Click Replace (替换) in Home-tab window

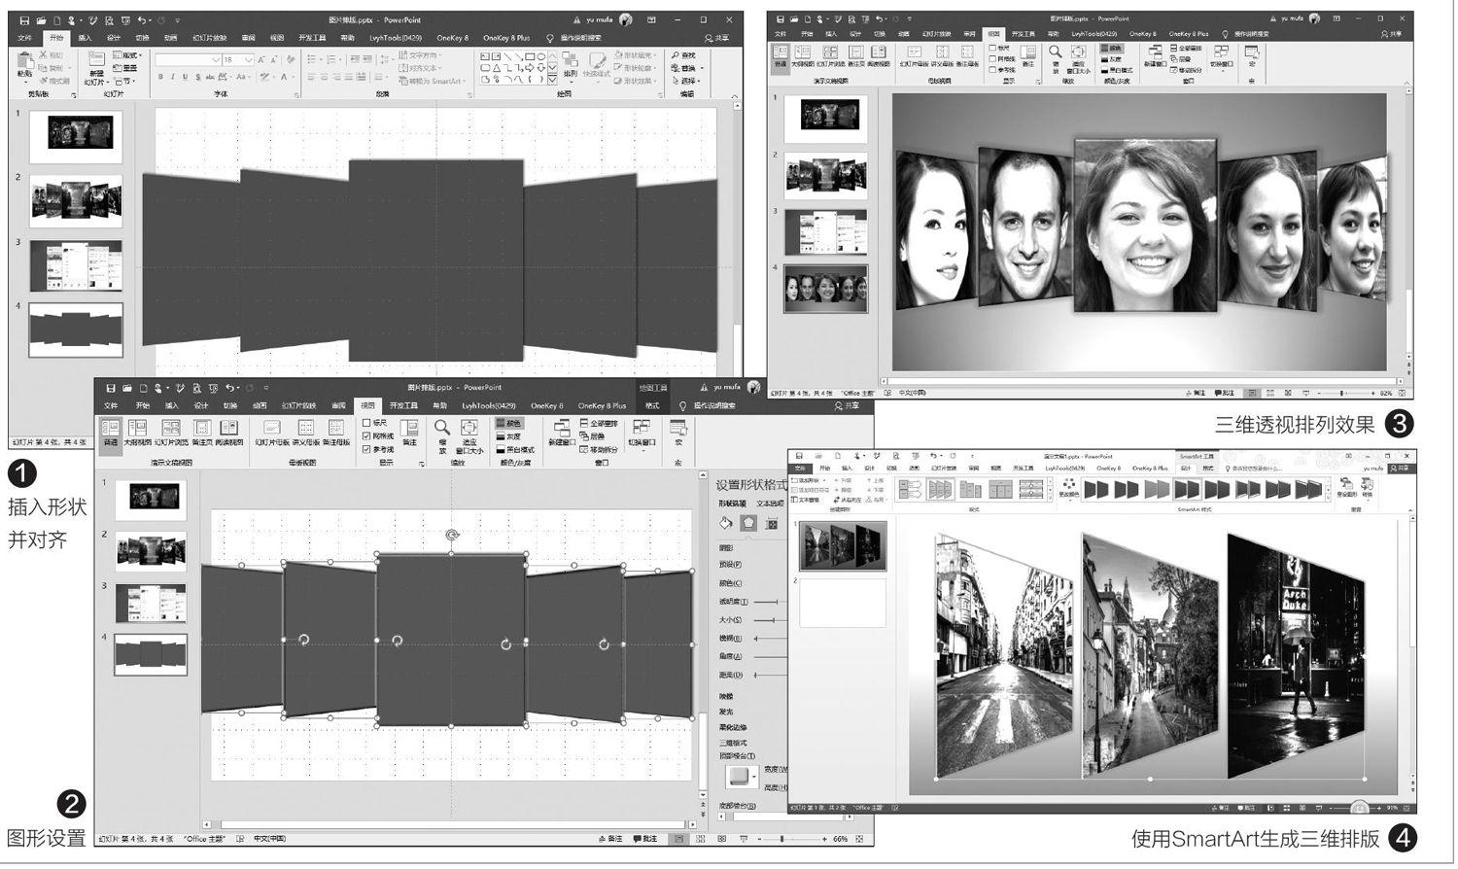click(x=685, y=68)
